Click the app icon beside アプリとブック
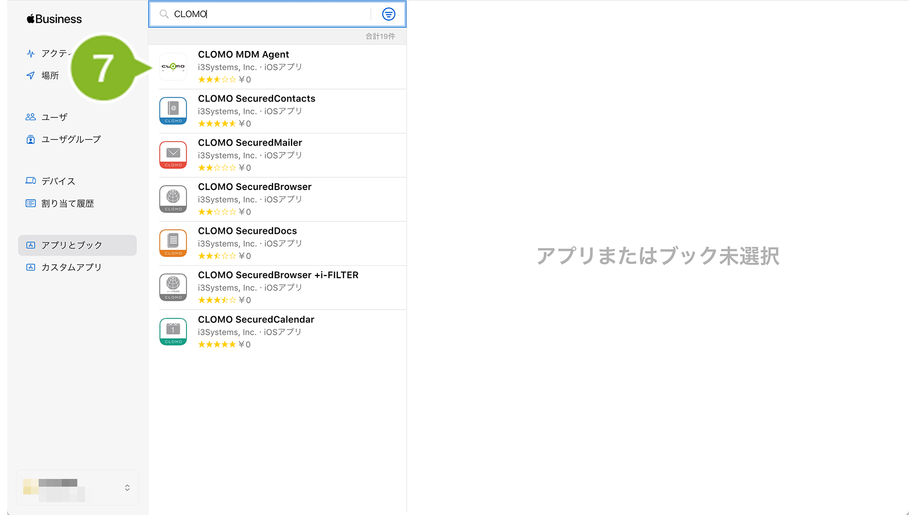This screenshot has height=515, width=916. pos(31,245)
